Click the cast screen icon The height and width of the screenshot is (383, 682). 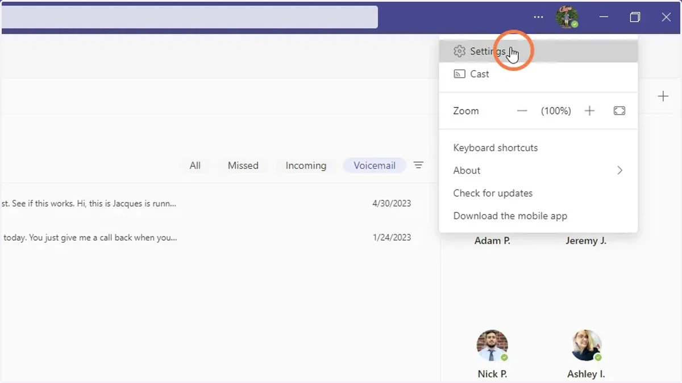459,74
